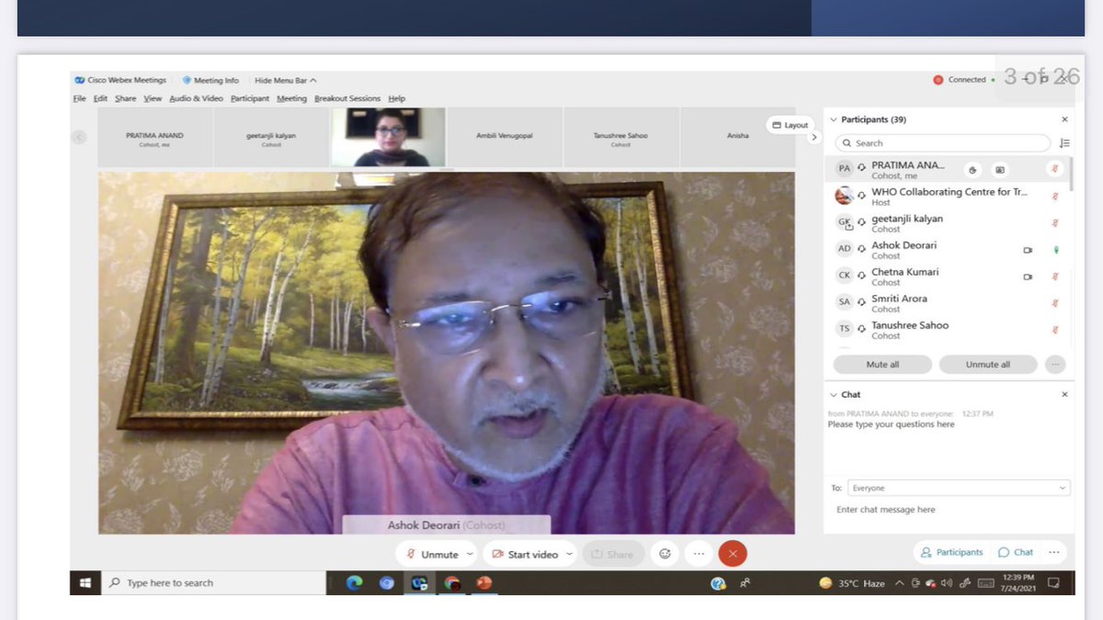
Task: Open the more options ellipsis in meeting controls
Action: [x=699, y=554]
